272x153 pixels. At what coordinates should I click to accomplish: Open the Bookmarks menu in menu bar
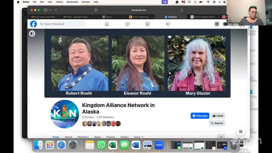(x=72, y=2)
